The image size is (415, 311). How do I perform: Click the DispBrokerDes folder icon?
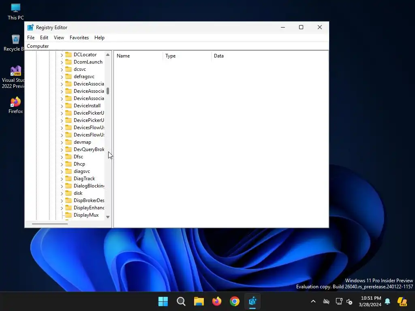pyautogui.click(x=68, y=200)
